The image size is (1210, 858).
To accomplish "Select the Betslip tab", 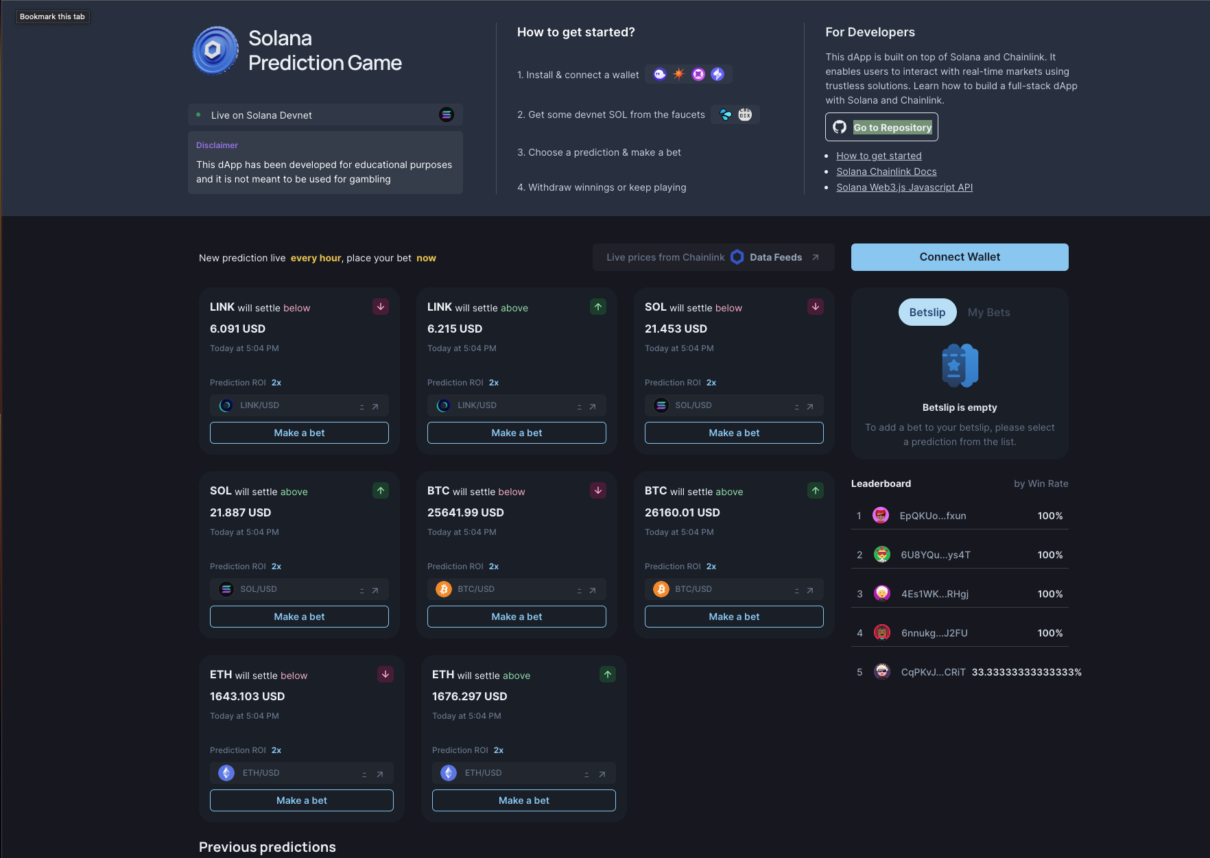I will [927, 312].
